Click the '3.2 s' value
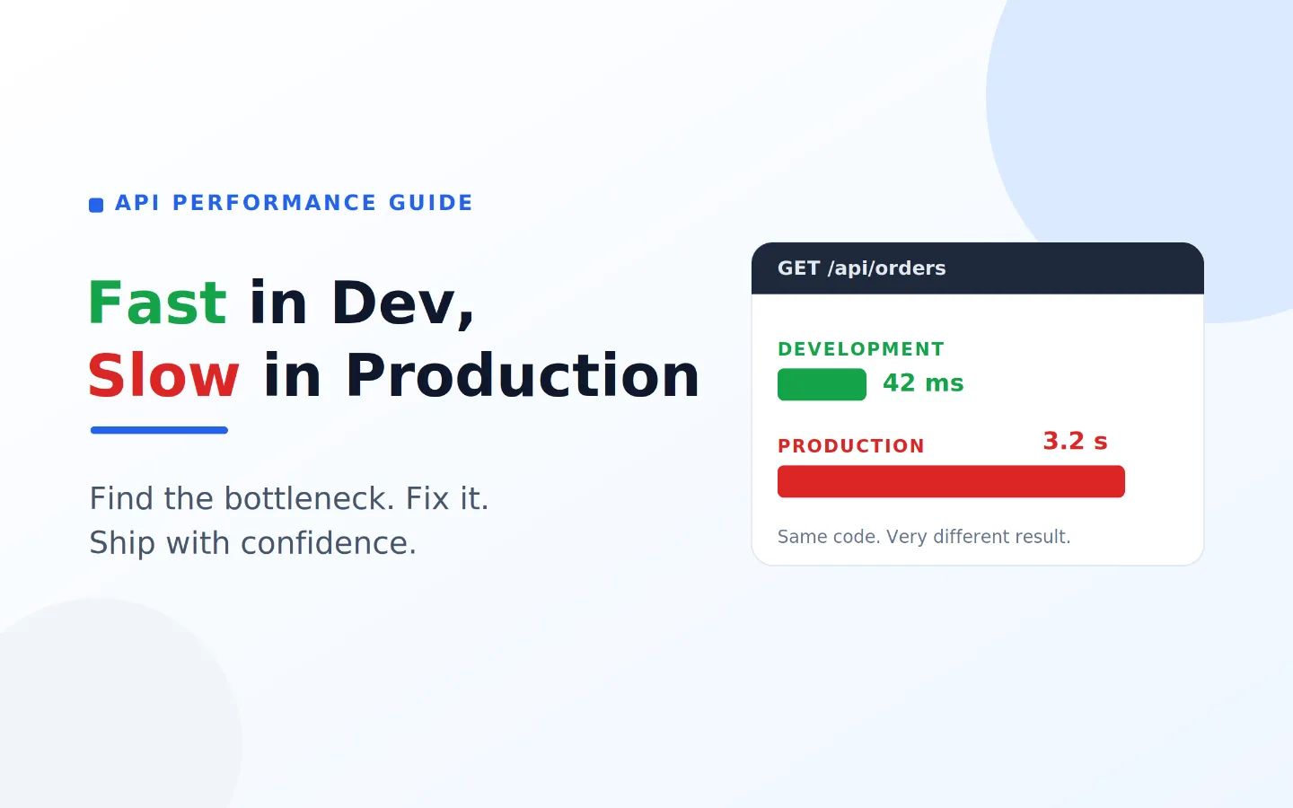Image resolution: width=1293 pixels, height=808 pixels. coord(1075,442)
